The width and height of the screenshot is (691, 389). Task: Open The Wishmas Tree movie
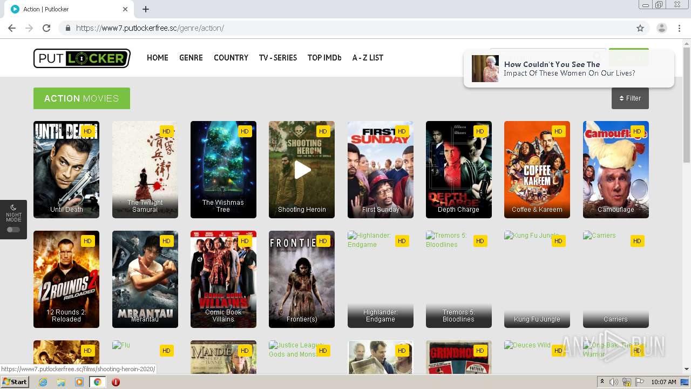(x=223, y=170)
